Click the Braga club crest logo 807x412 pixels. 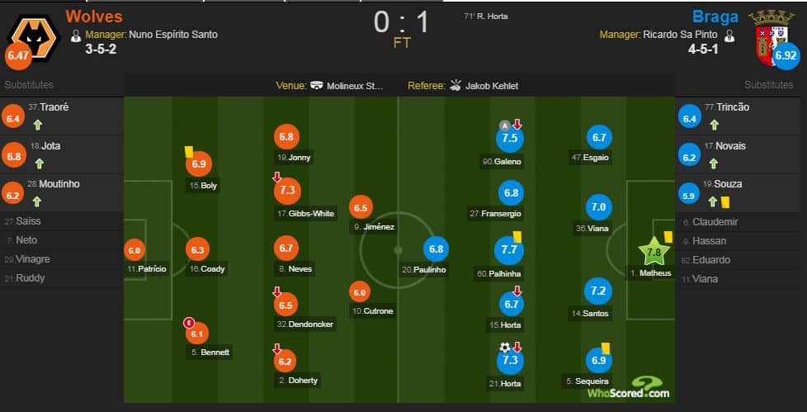(772, 37)
